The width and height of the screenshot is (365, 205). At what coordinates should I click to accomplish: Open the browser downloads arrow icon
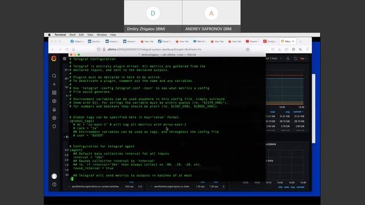pyautogui.click(x=279, y=50)
